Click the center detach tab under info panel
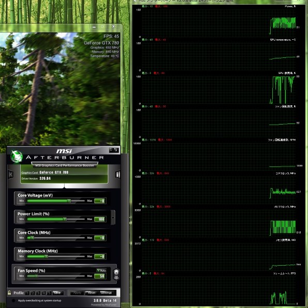 tap(64, 186)
